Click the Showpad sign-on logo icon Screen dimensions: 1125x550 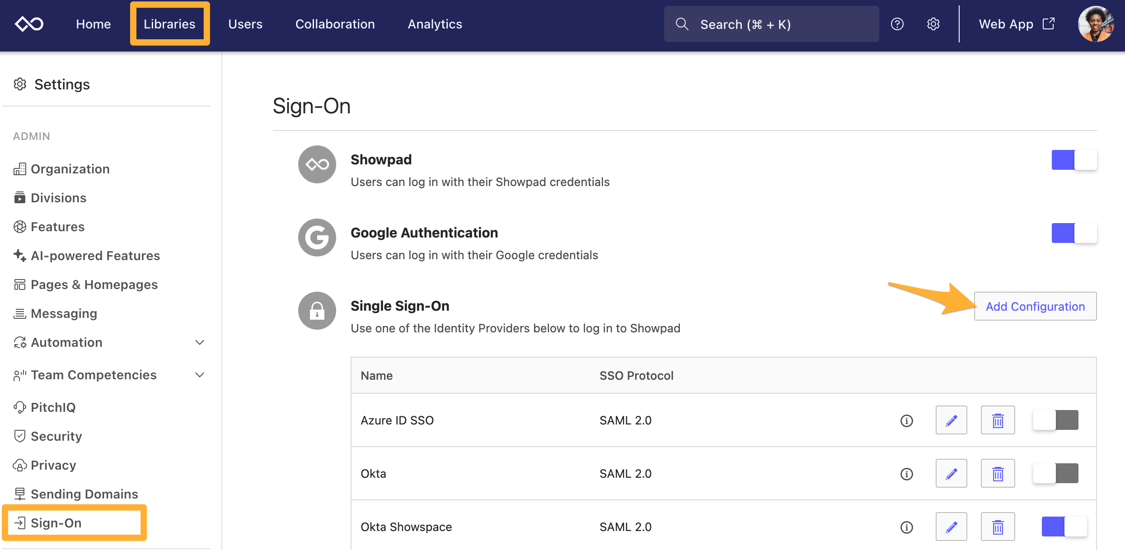[317, 164]
